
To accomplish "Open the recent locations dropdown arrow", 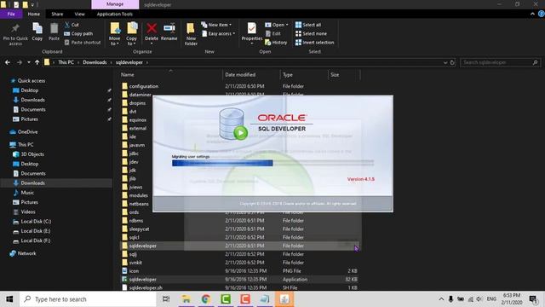I will (28, 62).
